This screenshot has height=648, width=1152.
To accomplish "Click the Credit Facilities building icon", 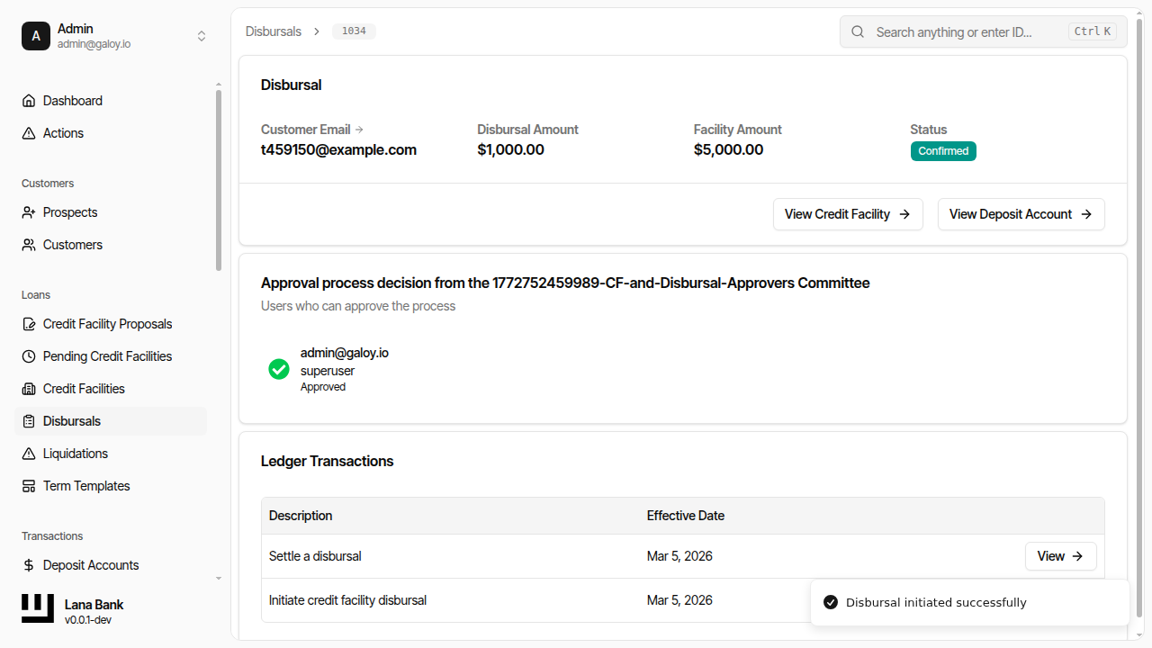I will (x=29, y=389).
